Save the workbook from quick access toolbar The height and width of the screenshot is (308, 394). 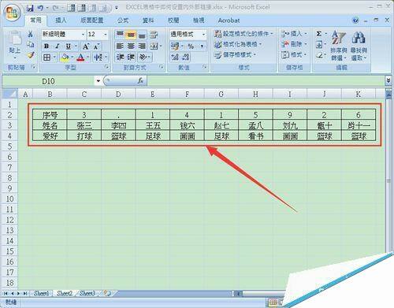click(x=30, y=8)
